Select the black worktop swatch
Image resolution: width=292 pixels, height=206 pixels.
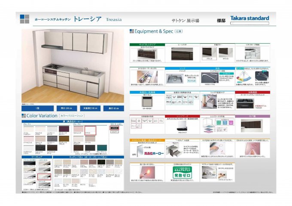point(30,163)
